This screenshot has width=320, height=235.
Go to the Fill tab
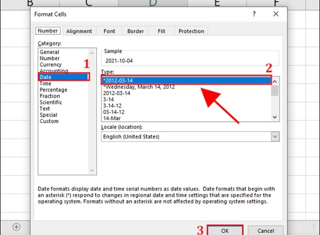coord(161,31)
